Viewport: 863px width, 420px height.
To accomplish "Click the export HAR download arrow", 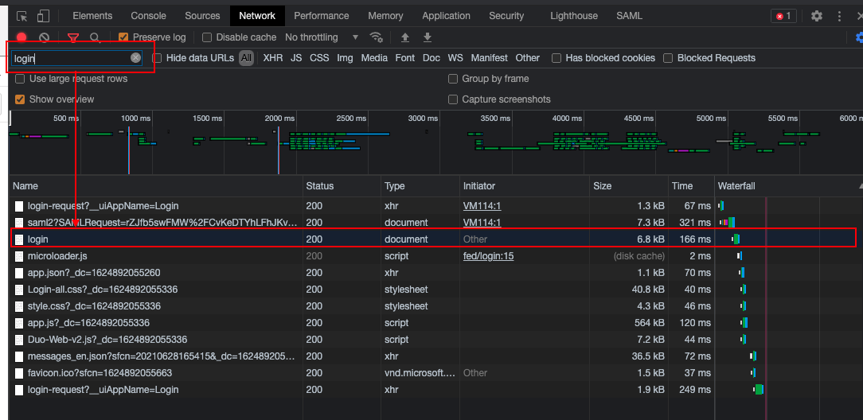I will [428, 37].
